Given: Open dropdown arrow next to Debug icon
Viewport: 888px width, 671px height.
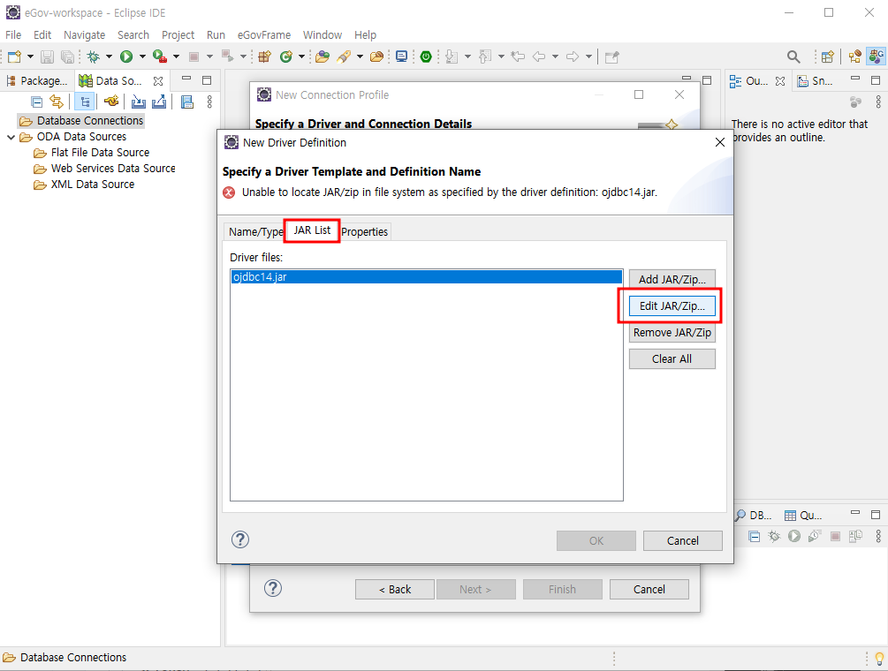Looking at the screenshot, I should [109, 57].
